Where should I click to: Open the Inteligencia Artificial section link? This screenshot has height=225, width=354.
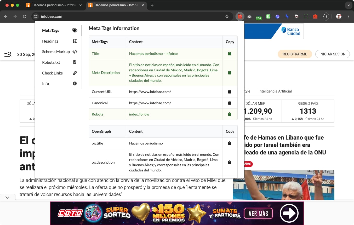[x=275, y=91]
